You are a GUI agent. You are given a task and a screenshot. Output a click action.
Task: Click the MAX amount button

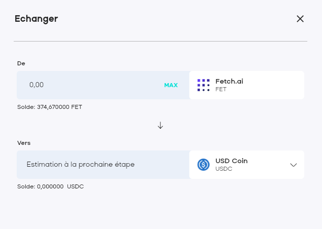pyautogui.click(x=171, y=85)
